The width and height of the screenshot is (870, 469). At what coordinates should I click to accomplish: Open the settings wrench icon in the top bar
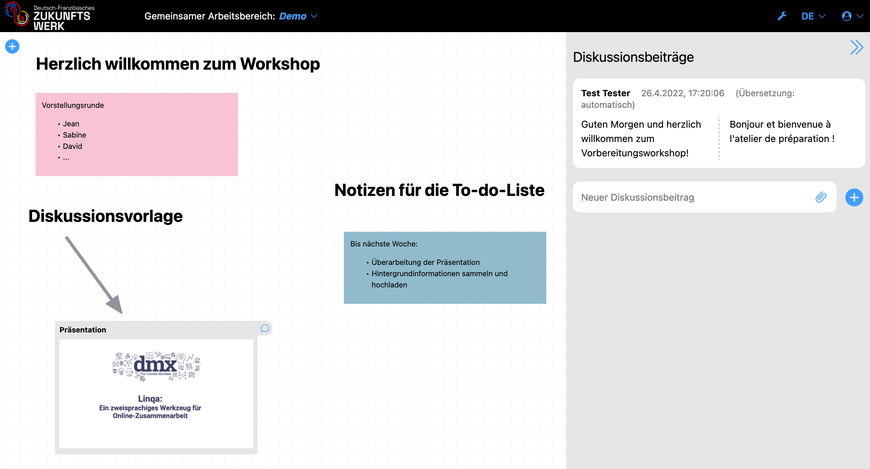[782, 16]
